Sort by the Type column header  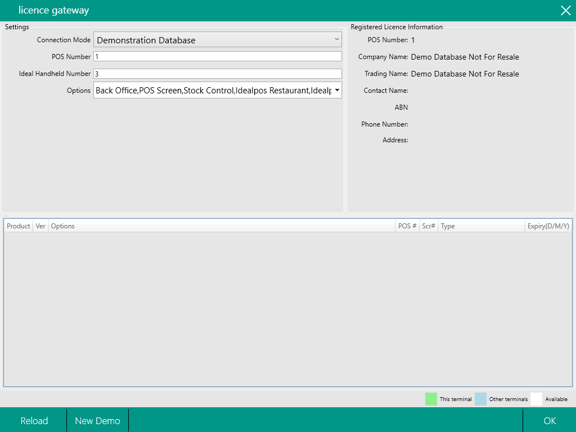click(x=448, y=226)
